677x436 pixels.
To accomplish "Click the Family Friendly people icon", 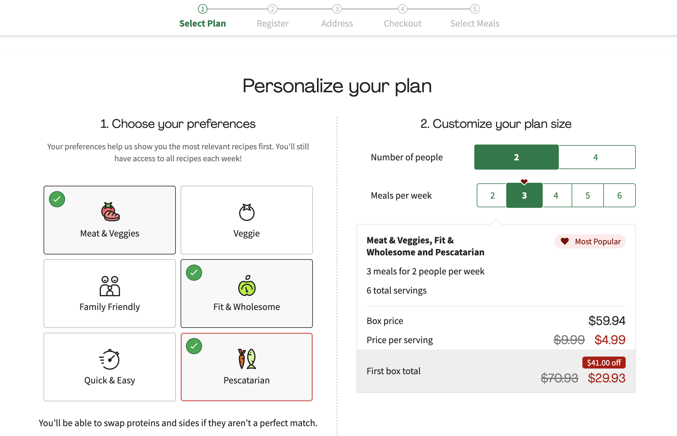I will (110, 286).
